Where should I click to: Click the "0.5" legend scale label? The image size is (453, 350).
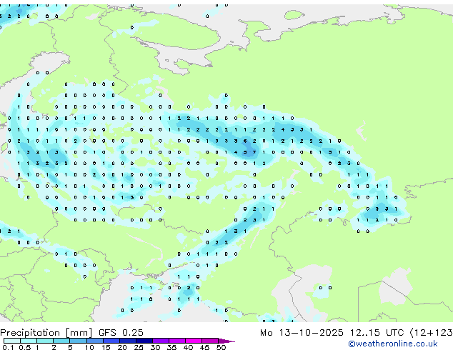click(x=25, y=347)
